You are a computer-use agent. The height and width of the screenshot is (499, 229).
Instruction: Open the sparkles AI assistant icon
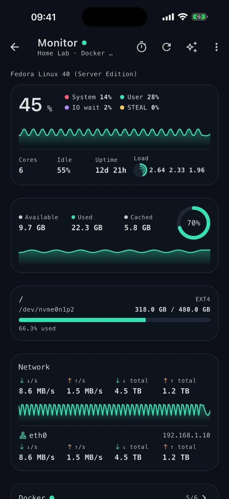pos(192,47)
